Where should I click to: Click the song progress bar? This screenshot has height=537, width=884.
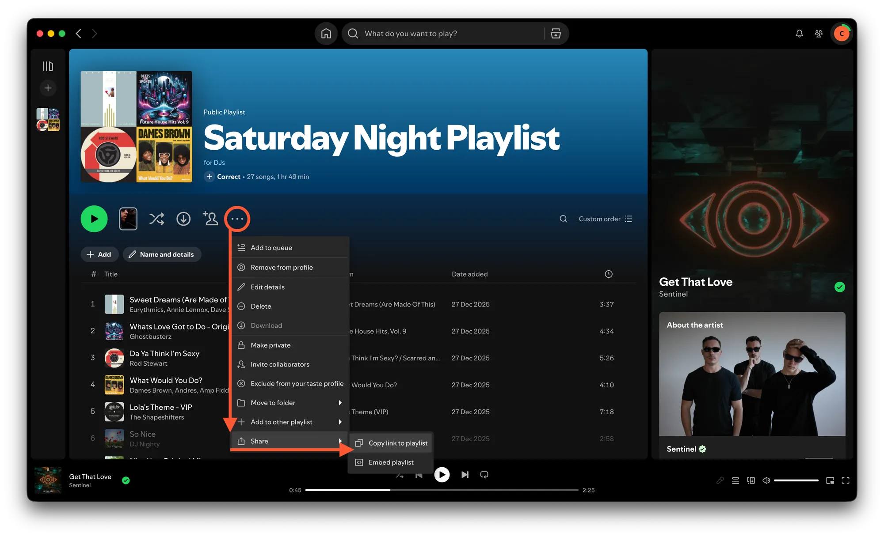click(442, 490)
